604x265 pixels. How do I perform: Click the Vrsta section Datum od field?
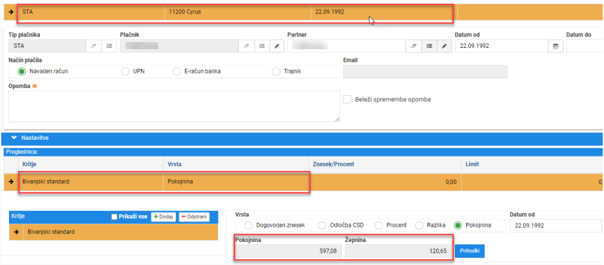click(x=555, y=226)
